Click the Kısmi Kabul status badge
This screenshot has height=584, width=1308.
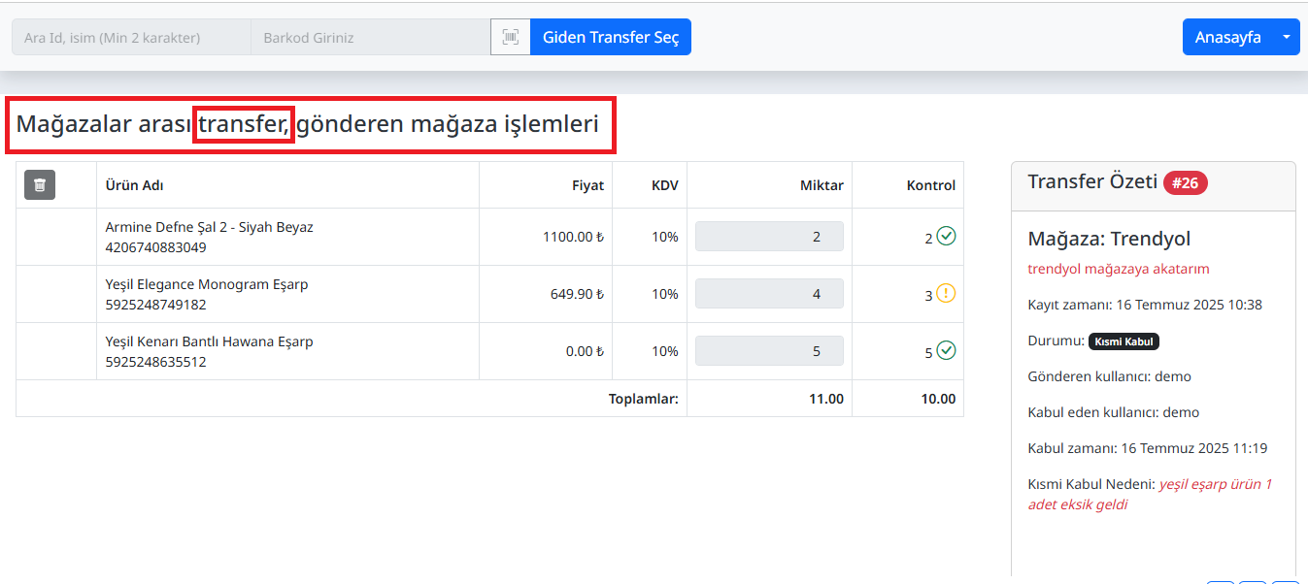1124,341
